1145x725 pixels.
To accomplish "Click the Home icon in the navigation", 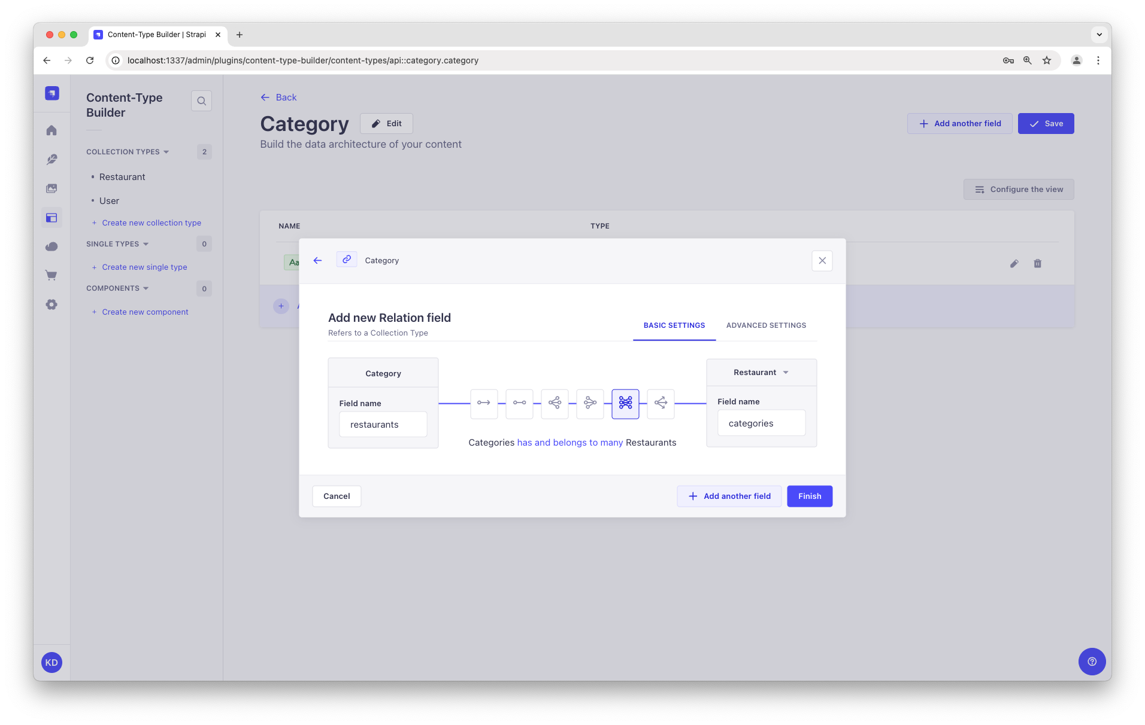I will click(x=52, y=130).
